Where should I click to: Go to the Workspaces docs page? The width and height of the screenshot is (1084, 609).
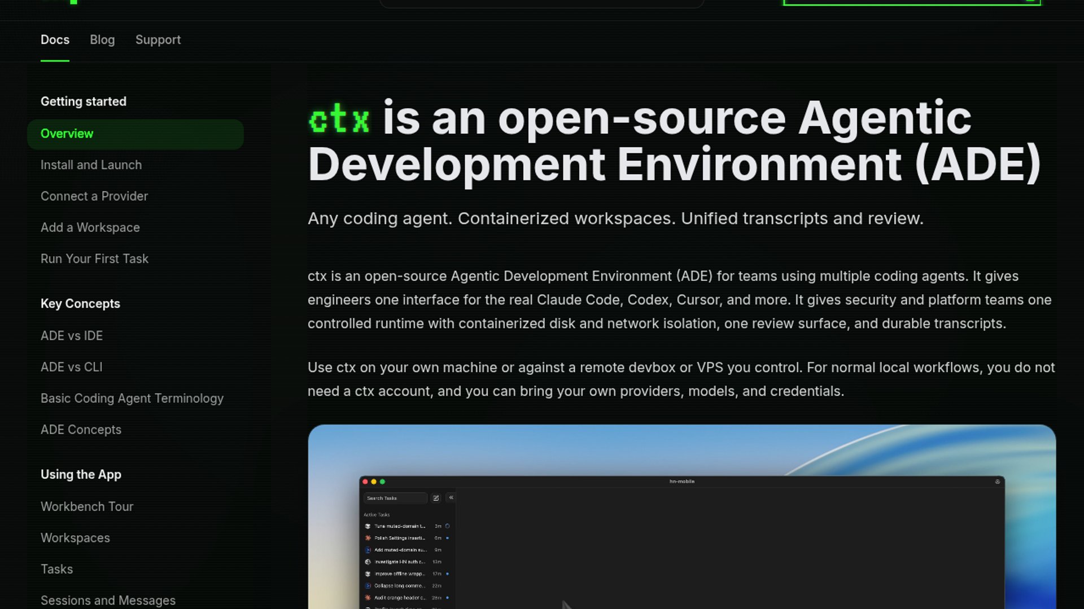(x=75, y=538)
